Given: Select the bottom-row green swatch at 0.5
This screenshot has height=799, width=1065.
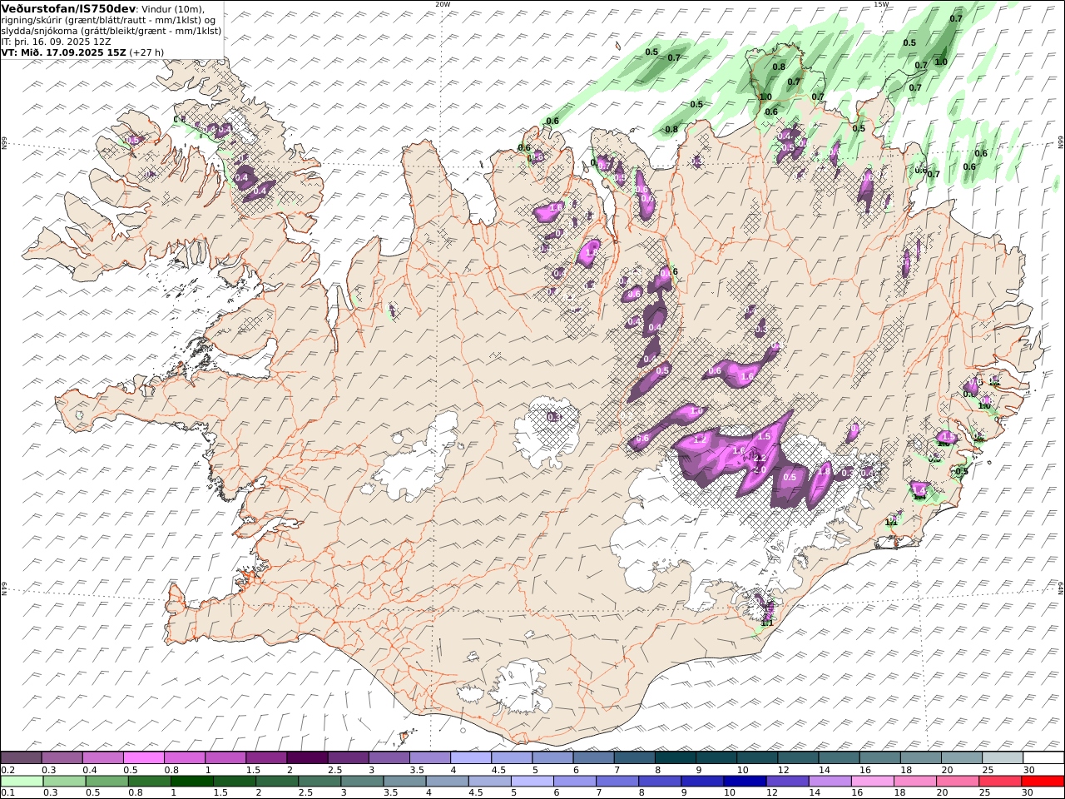Looking at the screenshot, I should [107, 782].
